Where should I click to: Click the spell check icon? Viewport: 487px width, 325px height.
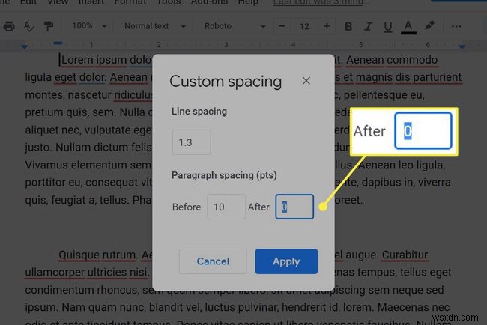coord(29,26)
